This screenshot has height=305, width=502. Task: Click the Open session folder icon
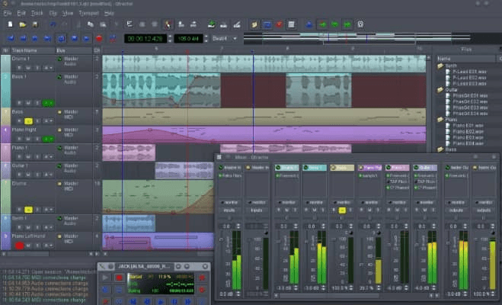pos(22,24)
